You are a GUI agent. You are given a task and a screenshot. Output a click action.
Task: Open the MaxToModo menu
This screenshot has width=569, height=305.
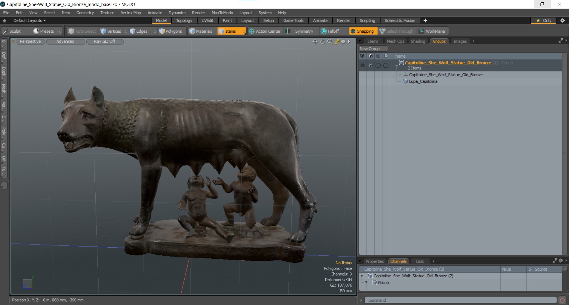tap(222, 13)
